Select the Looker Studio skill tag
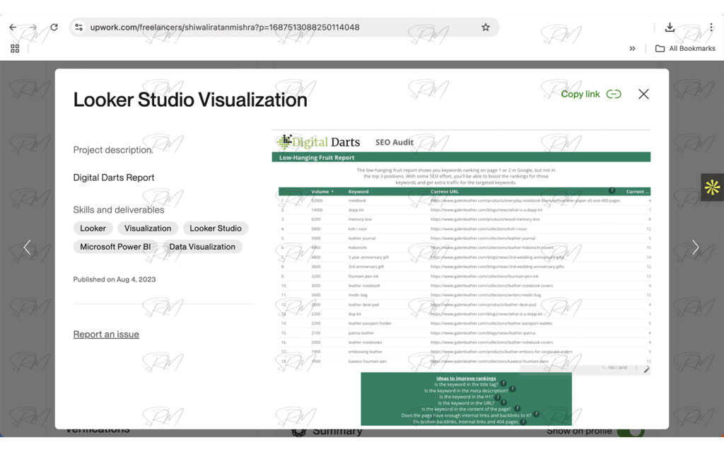The image size is (724, 452). point(216,228)
